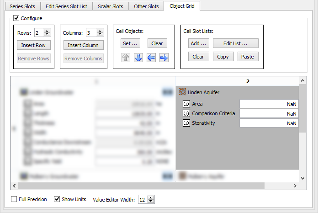The width and height of the screenshot is (318, 213).
Task: Click the Comparison Criteria slot icon
Action: pyautogui.click(x=186, y=113)
